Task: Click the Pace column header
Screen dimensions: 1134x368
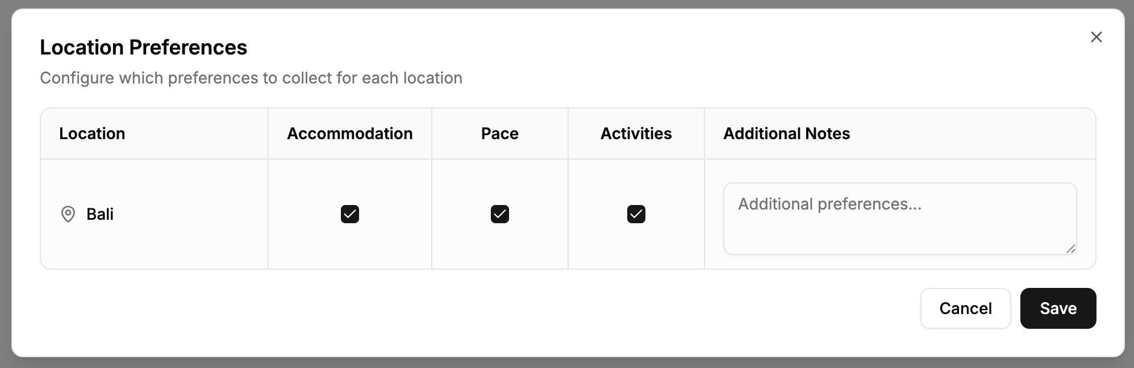Action: pos(499,133)
